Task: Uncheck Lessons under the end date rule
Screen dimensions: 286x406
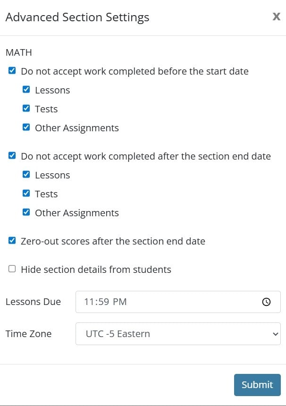Action: click(26, 174)
